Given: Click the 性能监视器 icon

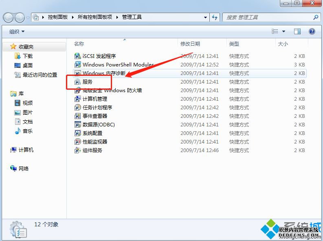Looking at the screenshot, I should coord(77,142).
